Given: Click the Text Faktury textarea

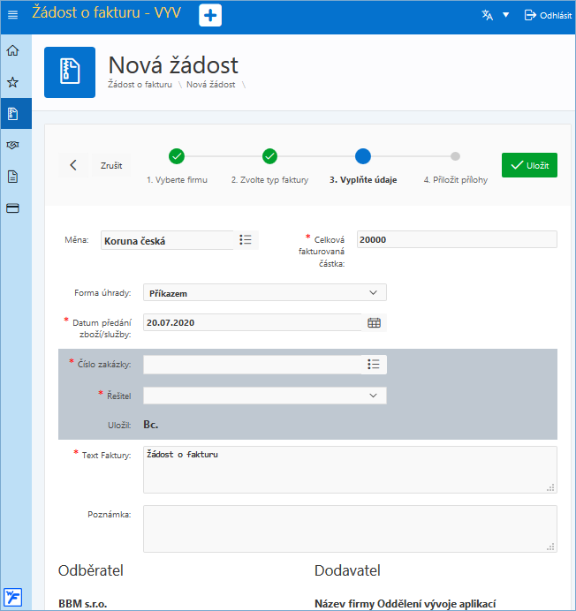Looking at the screenshot, I should coord(350,470).
